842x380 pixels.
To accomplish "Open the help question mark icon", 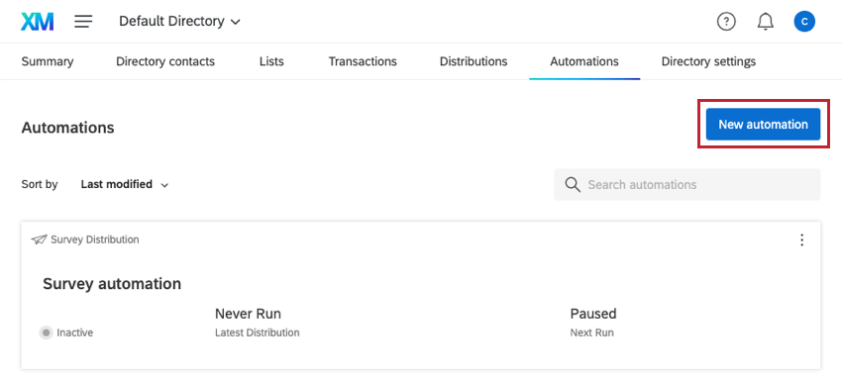I will 726,22.
